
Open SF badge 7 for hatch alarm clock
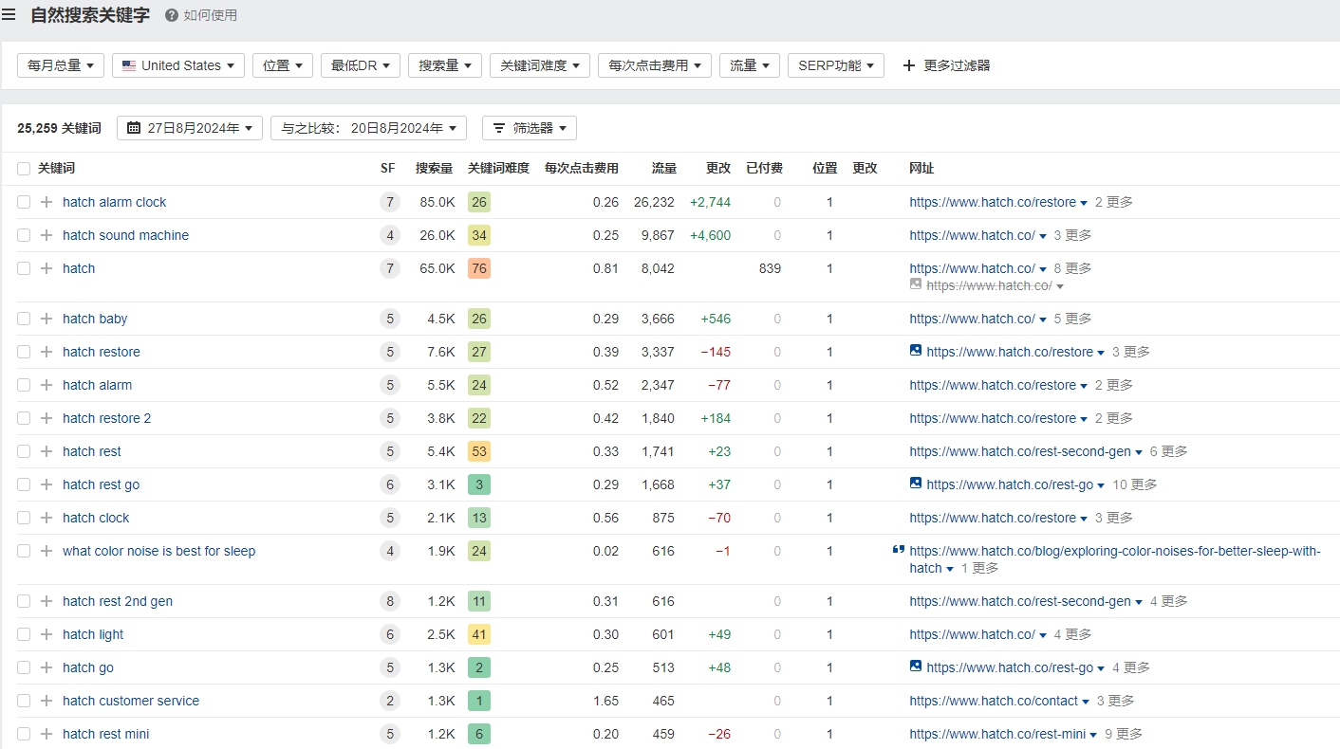click(389, 202)
